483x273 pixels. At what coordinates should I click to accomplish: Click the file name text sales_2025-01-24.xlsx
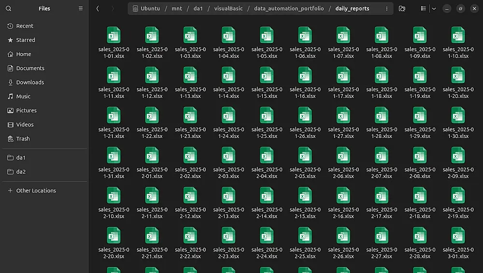click(x=228, y=133)
